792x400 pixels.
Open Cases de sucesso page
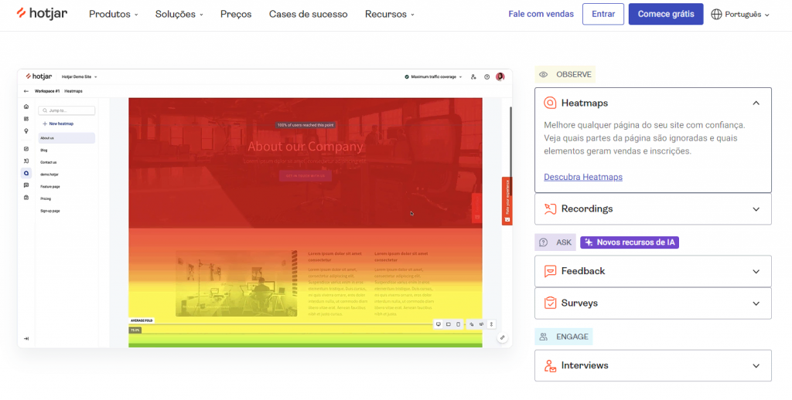tap(308, 14)
